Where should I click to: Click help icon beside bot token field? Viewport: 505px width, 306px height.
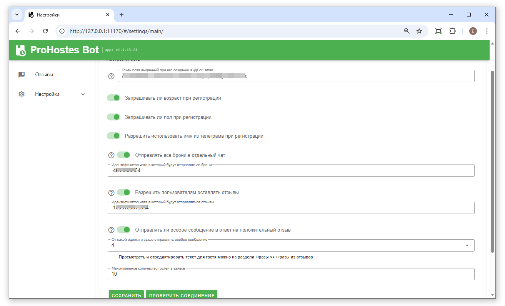pos(112,76)
